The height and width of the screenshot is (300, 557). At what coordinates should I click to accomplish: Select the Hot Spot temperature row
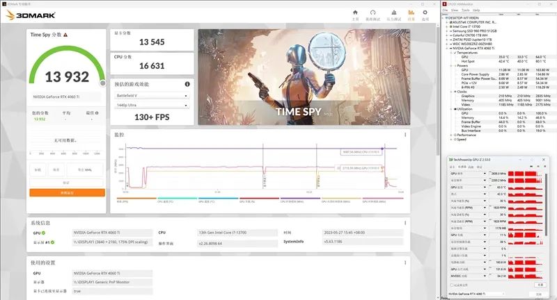click(x=468, y=61)
